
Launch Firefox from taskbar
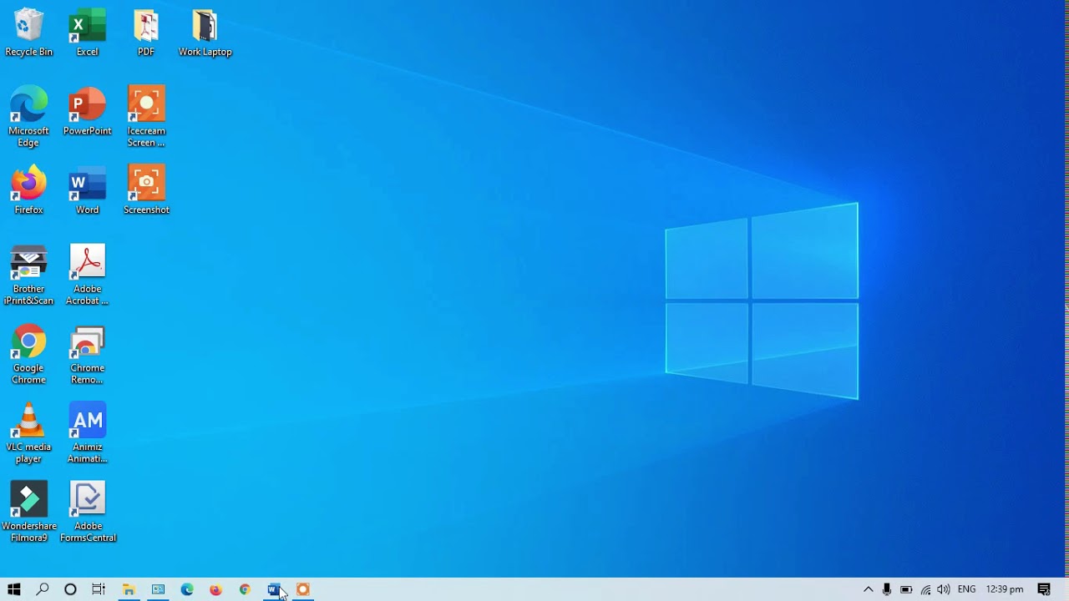215,589
